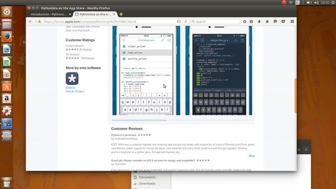Open the chat bubble toolbar icon

tap(275, 22)
